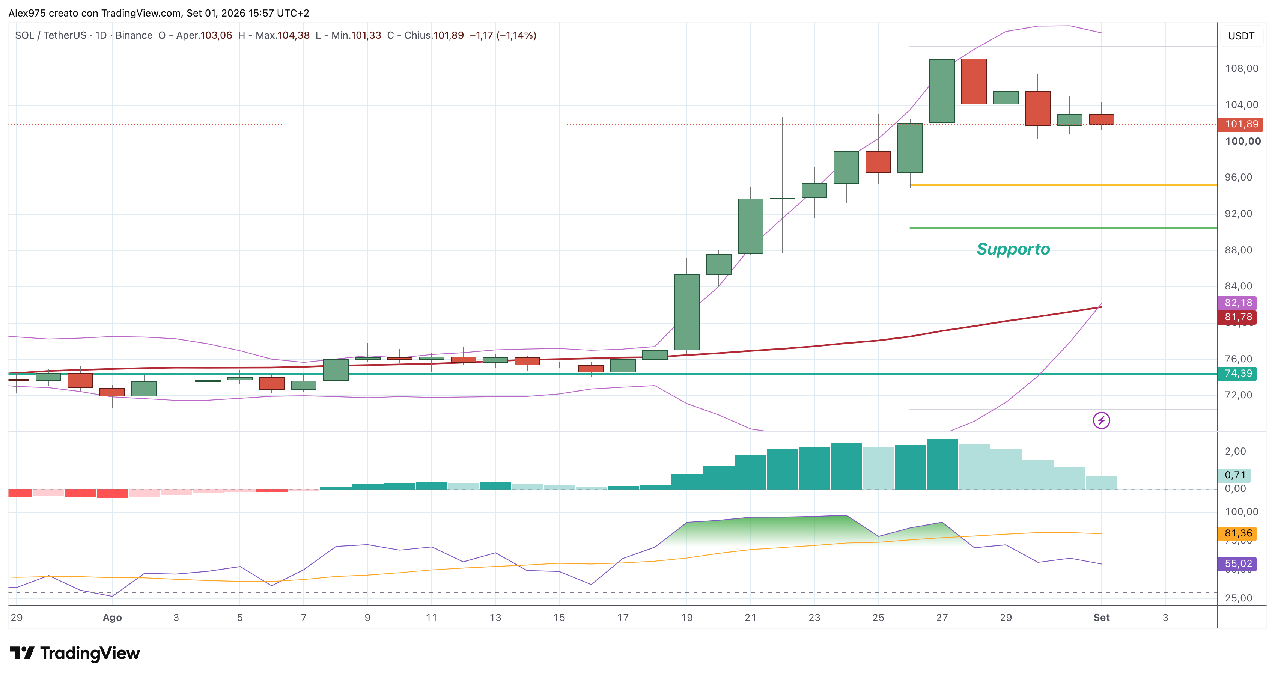
Task: Click the purple lightning bolt event icon
Action: click(1101, 421)
